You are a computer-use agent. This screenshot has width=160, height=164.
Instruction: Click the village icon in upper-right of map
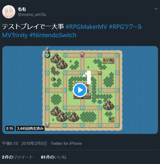point(109,61)
